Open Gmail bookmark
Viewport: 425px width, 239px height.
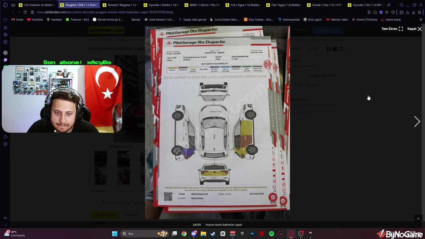tap(17, 20)
